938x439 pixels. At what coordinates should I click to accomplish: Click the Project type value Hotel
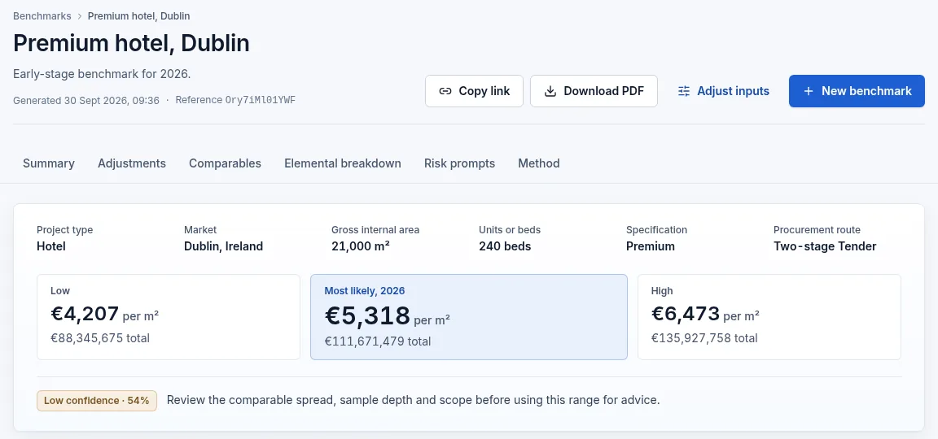[x=50, y=246]
